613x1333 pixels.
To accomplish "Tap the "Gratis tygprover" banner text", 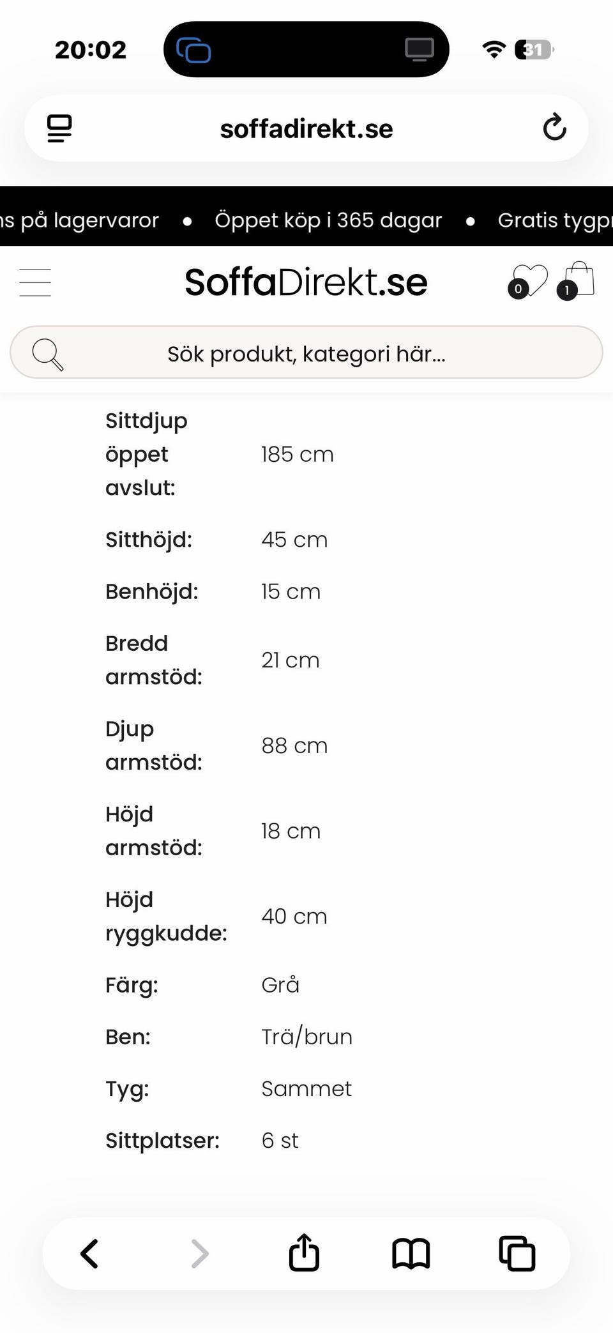I will 554,220.
